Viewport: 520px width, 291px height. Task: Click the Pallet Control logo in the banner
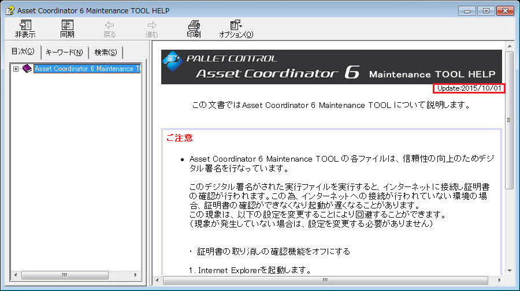(172, 61)
